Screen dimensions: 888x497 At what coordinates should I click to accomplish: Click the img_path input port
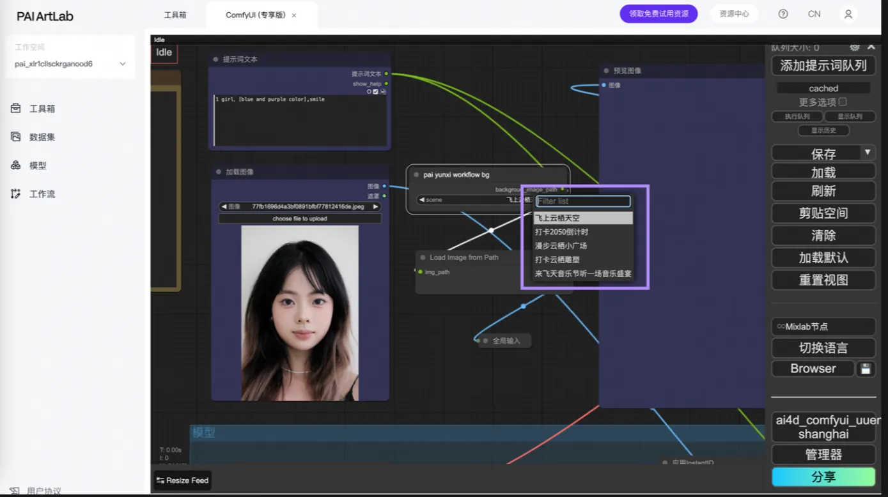click(x=420, y=271)
